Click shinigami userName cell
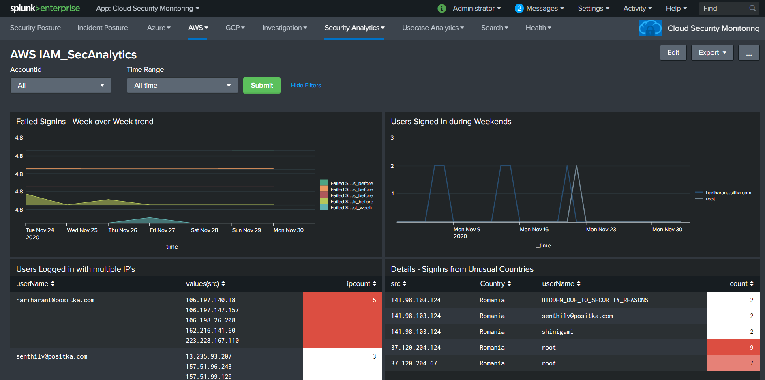This screenshot has width=765, height=380. pos(557,332)
